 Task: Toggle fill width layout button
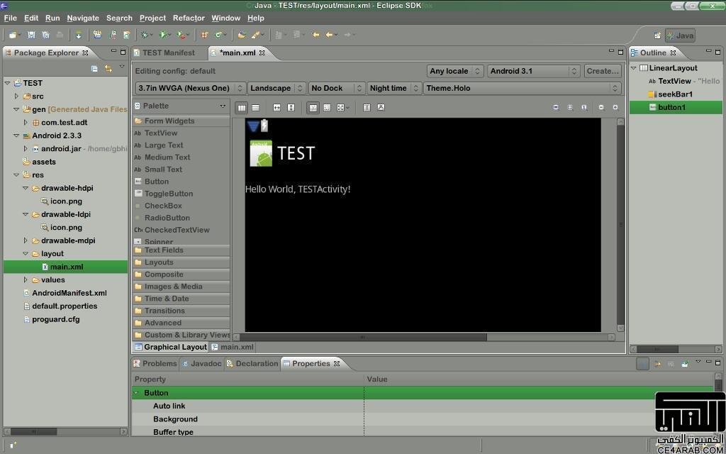277,108
